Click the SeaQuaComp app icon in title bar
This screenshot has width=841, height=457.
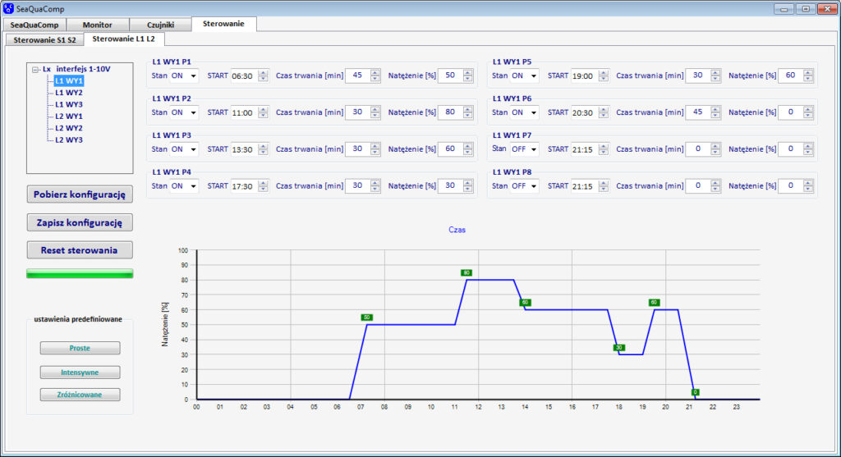9,8
